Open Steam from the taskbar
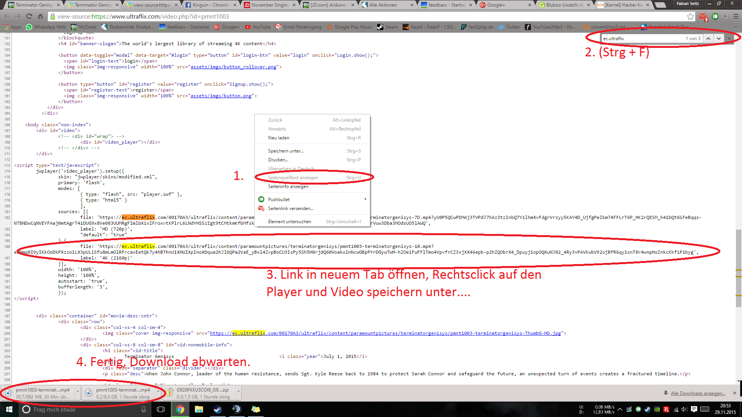Viewport: 742px width, 417px height. point(218,409)
